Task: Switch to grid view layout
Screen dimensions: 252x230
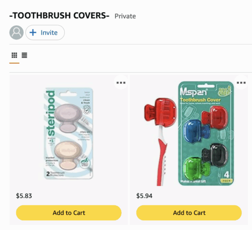Action: point(14,55)
